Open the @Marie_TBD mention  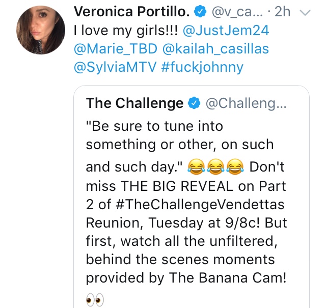coord(116,49)
